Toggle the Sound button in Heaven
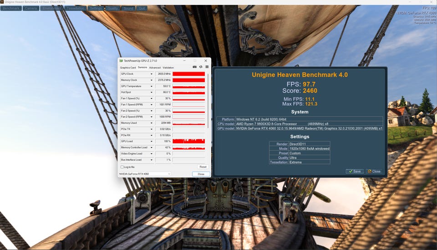The image size is (437, 250). 128,8
